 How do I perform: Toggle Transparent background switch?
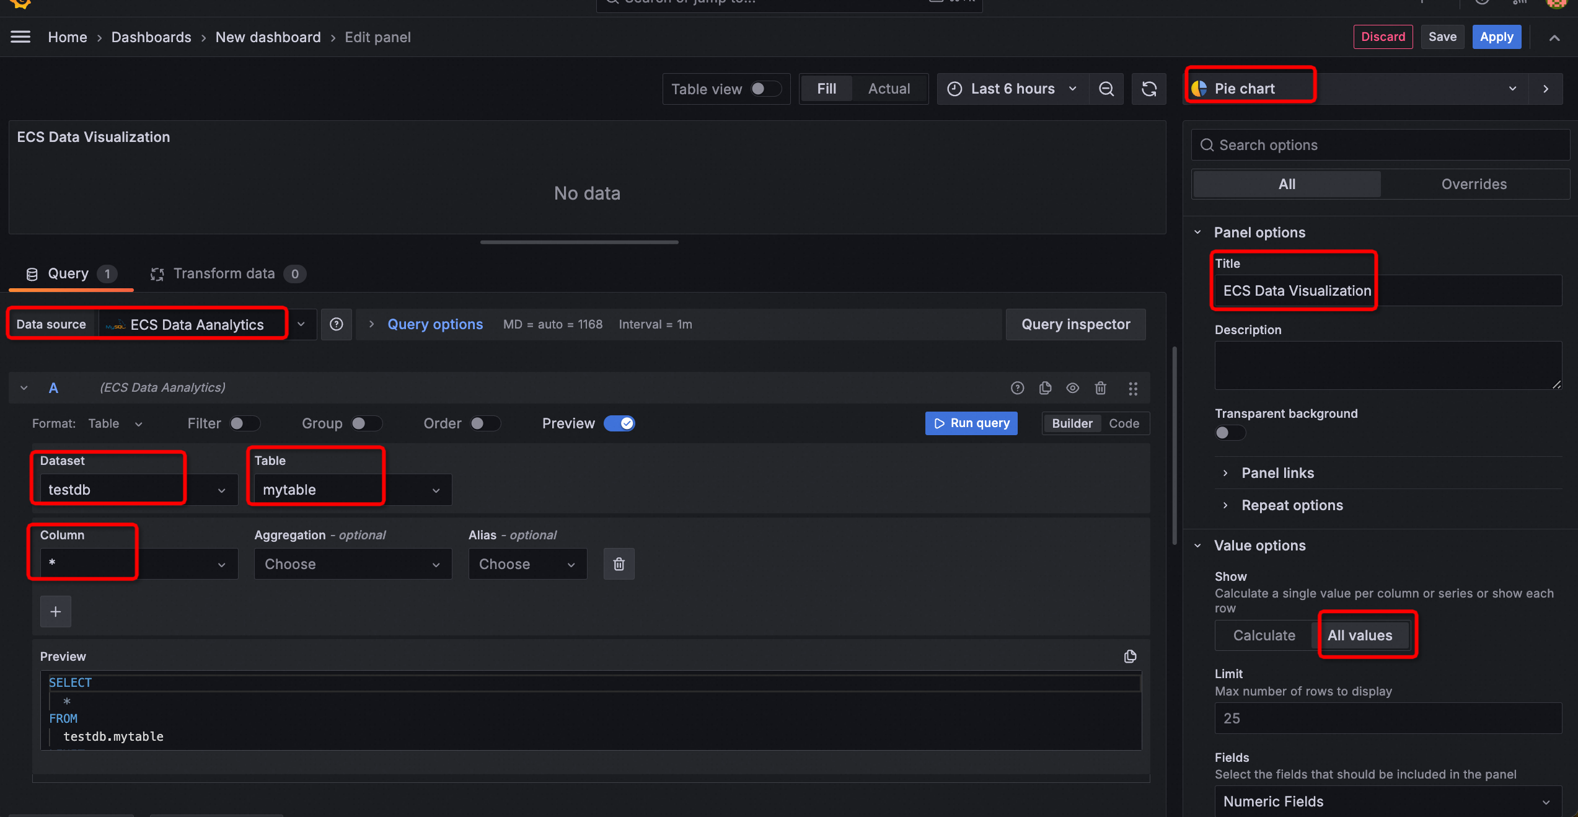[x=1230, y=433]
